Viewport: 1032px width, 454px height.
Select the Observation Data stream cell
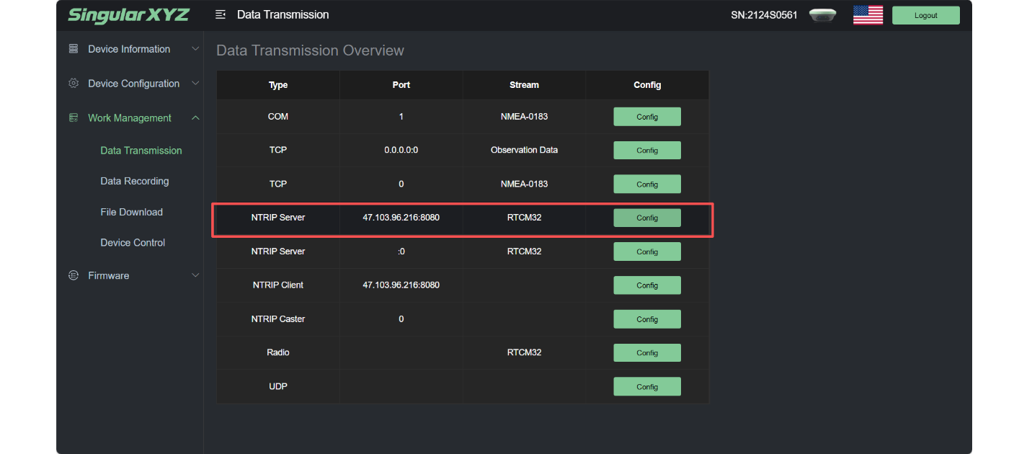[x=524, y=150]
